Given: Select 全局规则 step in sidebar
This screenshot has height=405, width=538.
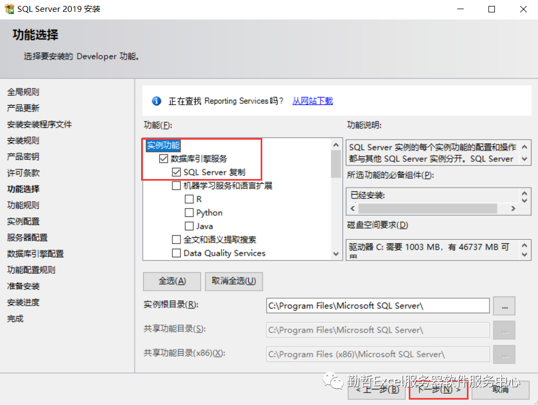Looking at the screenshot, I should pos(23,92).
